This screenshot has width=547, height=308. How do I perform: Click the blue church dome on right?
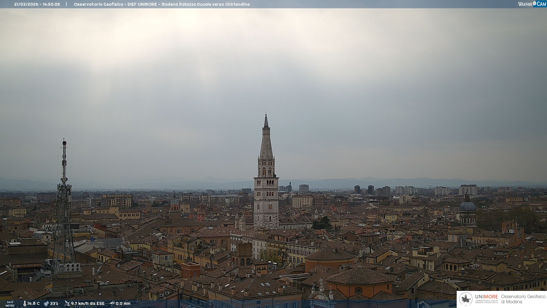click(467, 205)
